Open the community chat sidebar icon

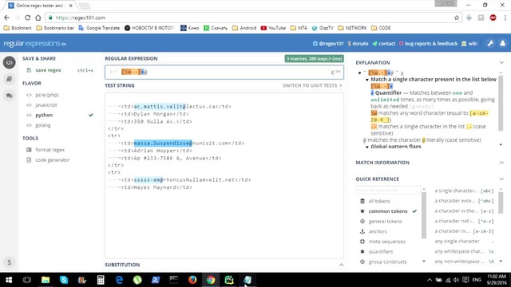(x=9, y=96)
